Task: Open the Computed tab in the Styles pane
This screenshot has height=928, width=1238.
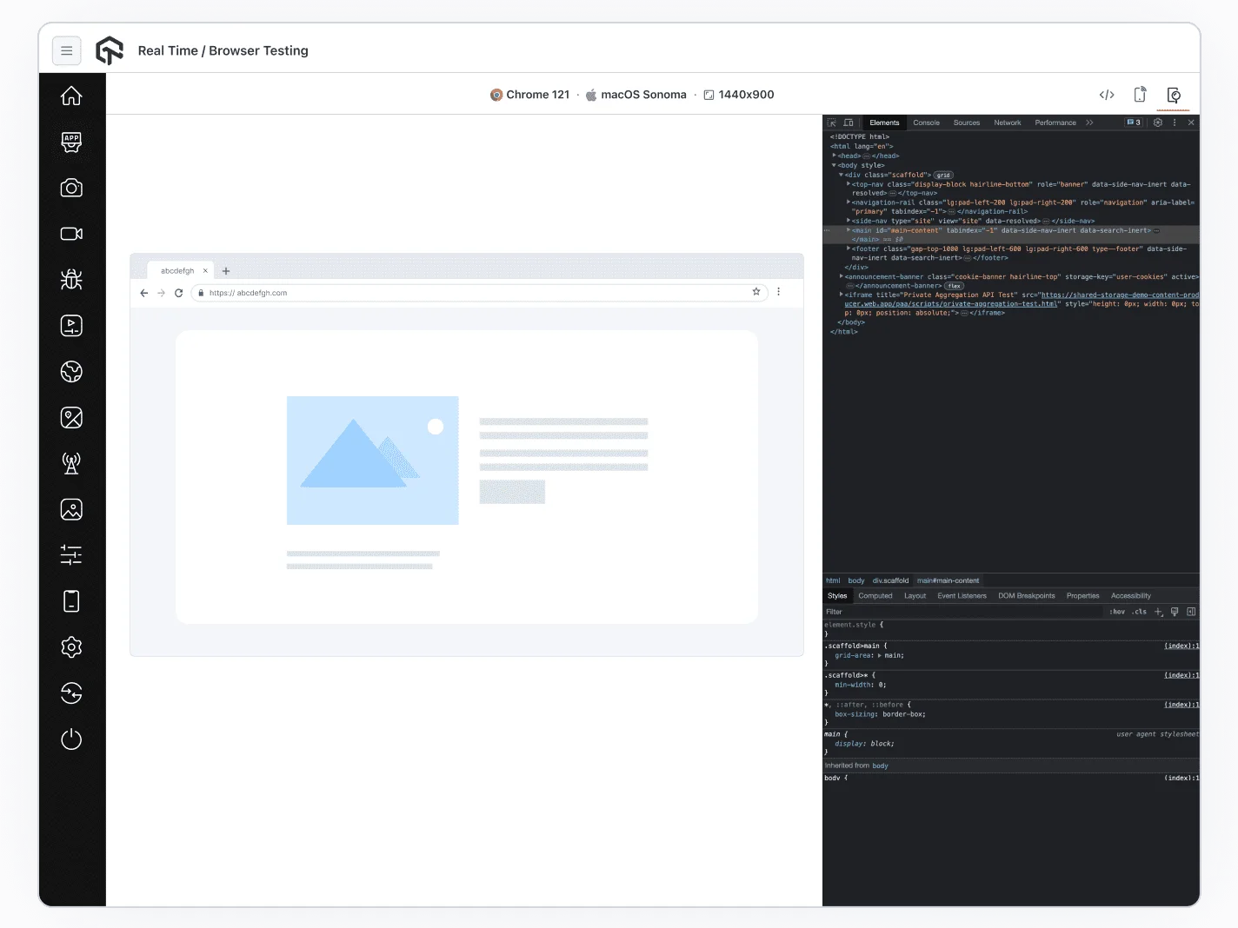Action: tap(875, 595)
